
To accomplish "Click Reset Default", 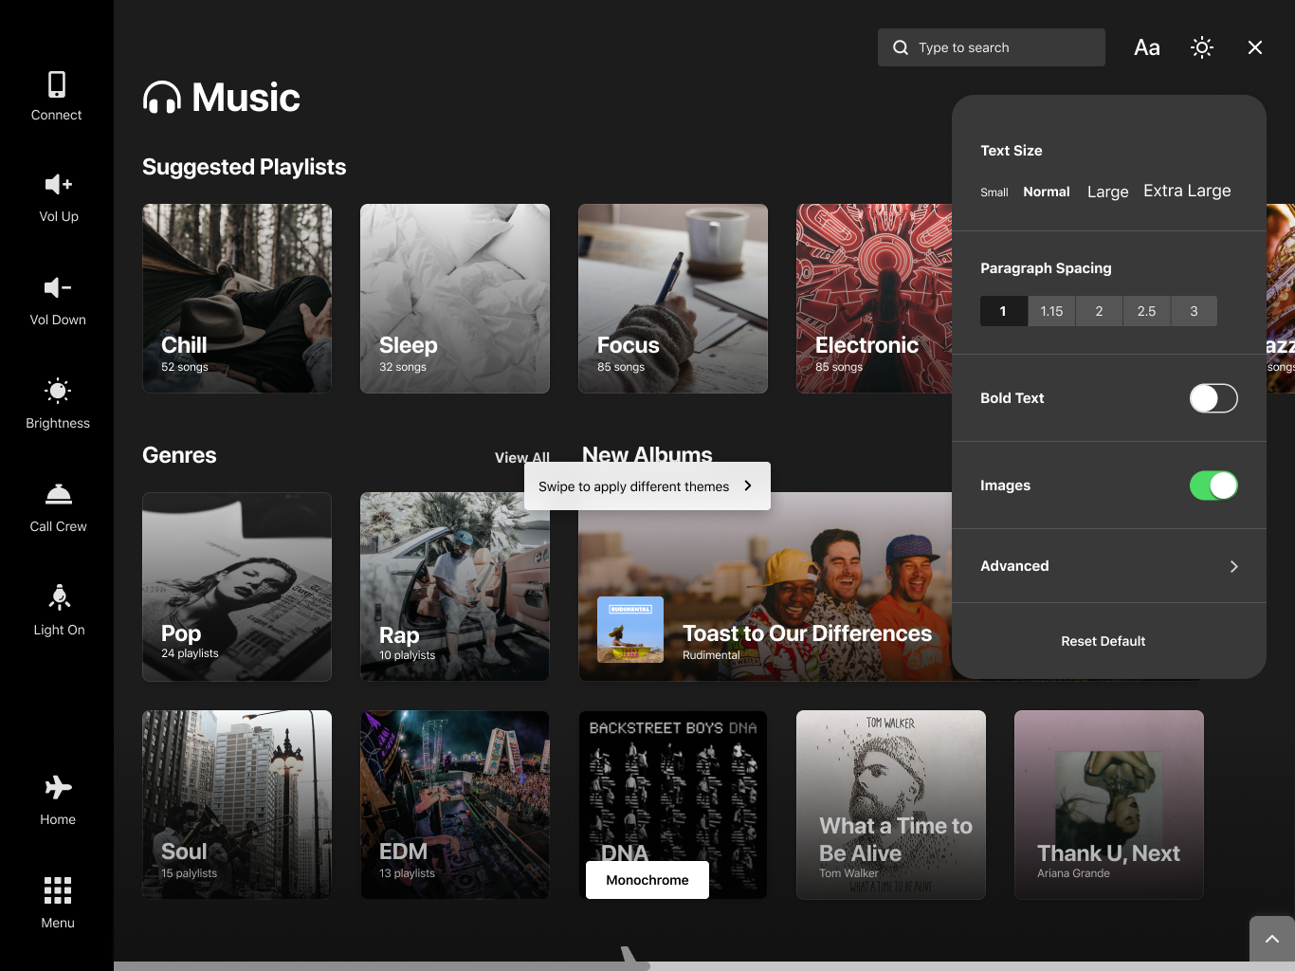I will (1103, 641).
